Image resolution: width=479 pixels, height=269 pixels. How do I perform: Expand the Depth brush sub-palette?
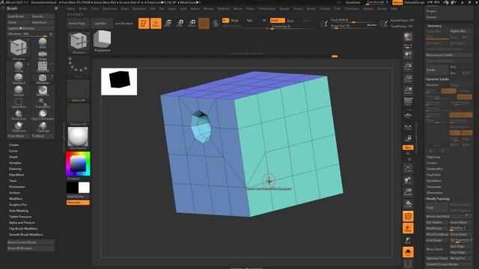(13, 157)
